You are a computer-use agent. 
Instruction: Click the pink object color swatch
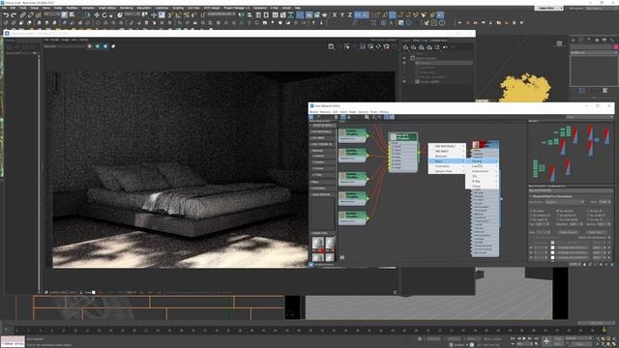click(x=615, y=46)
